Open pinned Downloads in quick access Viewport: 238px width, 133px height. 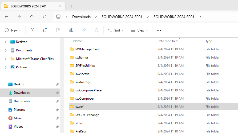point(22,93)
